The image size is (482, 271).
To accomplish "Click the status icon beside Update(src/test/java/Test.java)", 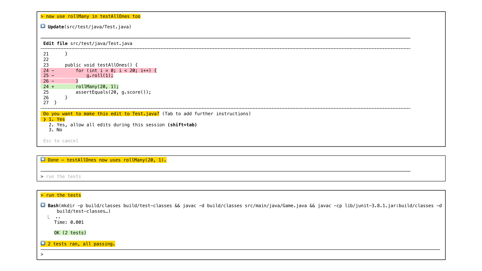I will (x=43, y=26).
